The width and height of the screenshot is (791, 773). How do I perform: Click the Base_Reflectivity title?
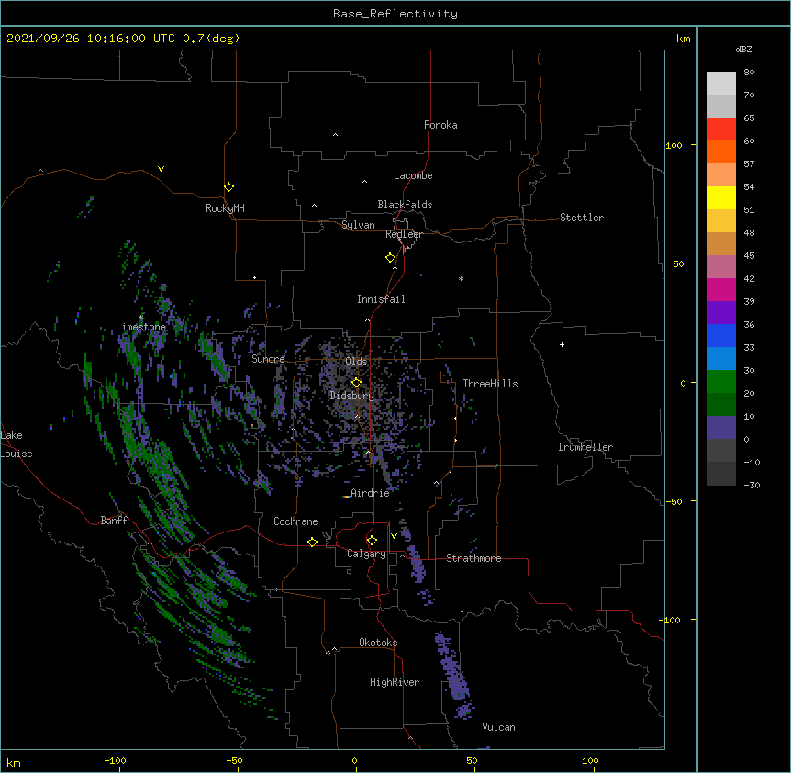click(x=395, y=14)
